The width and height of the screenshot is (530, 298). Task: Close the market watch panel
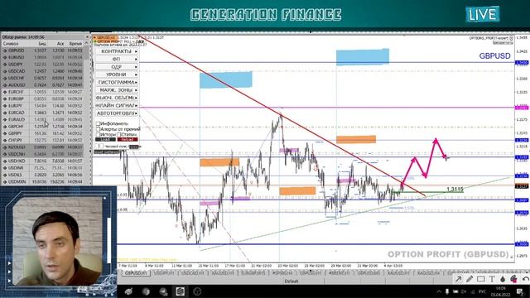coord(87,36)
